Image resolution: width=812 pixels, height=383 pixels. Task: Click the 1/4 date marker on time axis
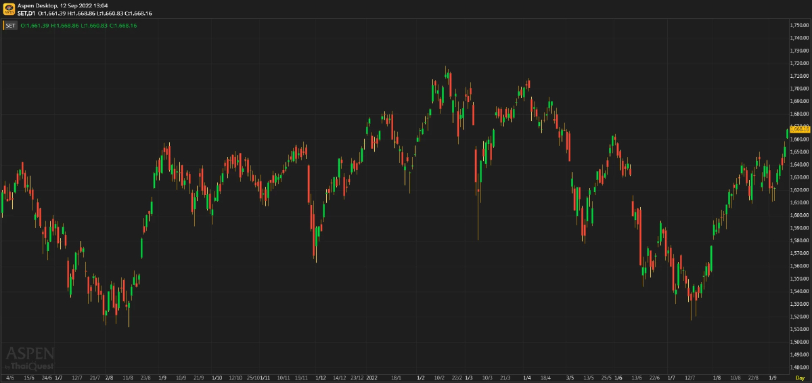click(527, 378)
